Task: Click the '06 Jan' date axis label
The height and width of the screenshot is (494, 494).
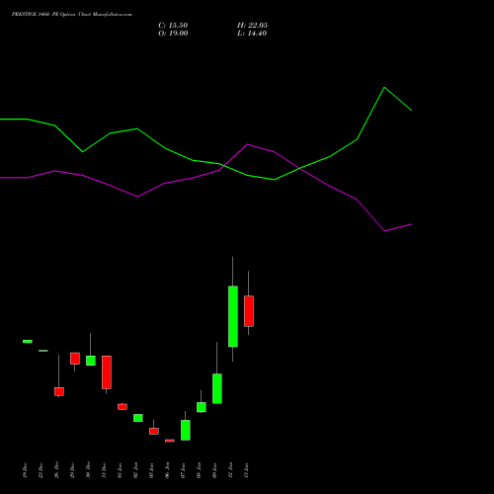Action: pos(167,470)
